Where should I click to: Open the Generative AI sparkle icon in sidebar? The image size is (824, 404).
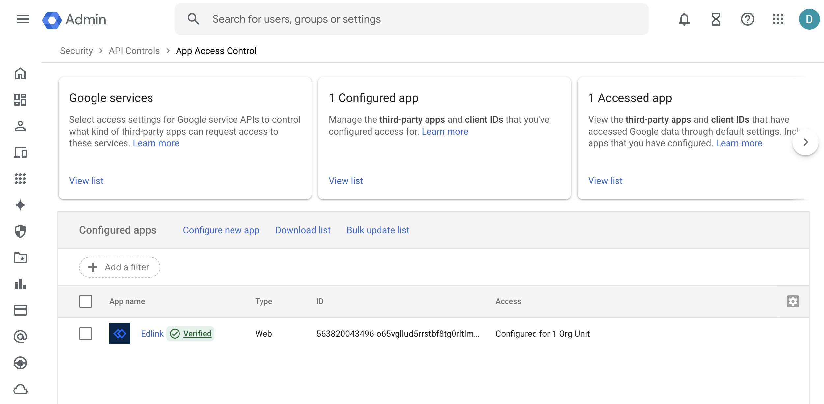20,205
